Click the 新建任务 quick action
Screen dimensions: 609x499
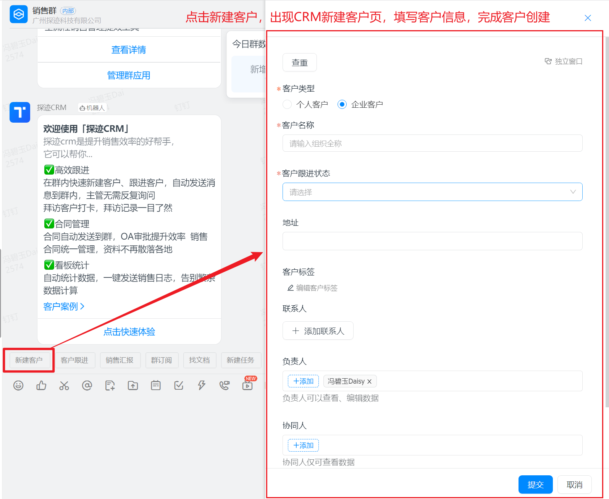(x=241, y=360)
